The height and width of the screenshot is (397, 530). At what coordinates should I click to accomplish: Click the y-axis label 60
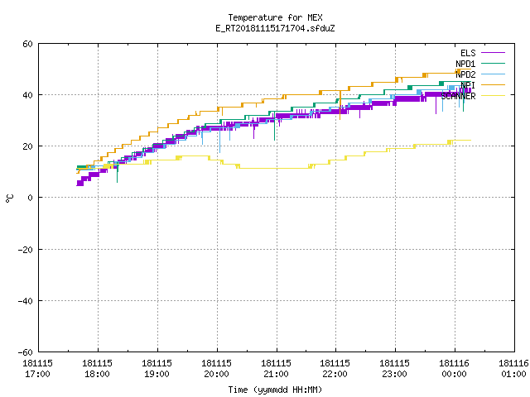pyautogui.click(x=27, y=44)
